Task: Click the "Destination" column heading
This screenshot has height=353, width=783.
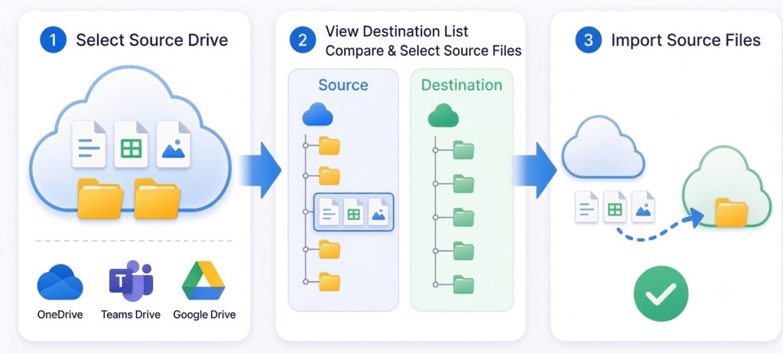Action: point(461,85)
